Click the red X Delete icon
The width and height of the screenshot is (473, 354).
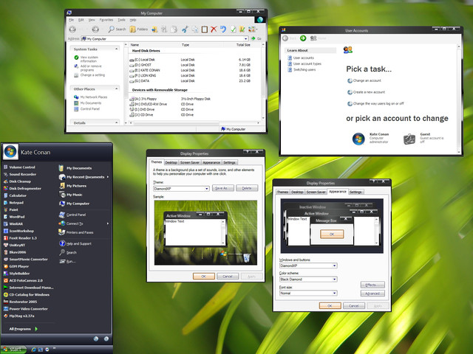pos(214,29)
